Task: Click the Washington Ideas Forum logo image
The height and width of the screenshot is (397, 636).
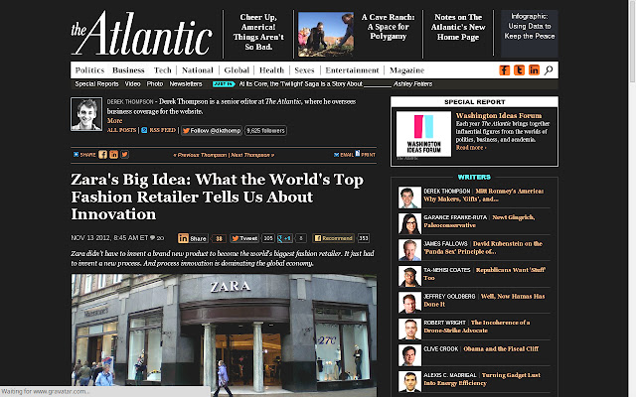Action: 423,134
